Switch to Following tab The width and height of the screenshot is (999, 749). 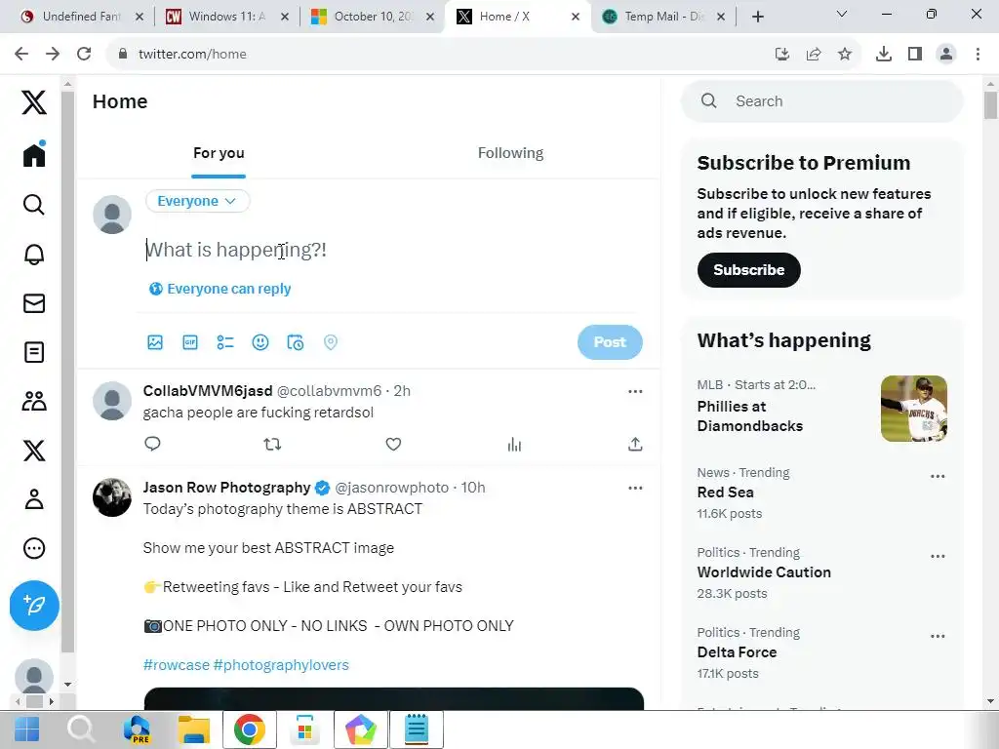click(510, 153)
